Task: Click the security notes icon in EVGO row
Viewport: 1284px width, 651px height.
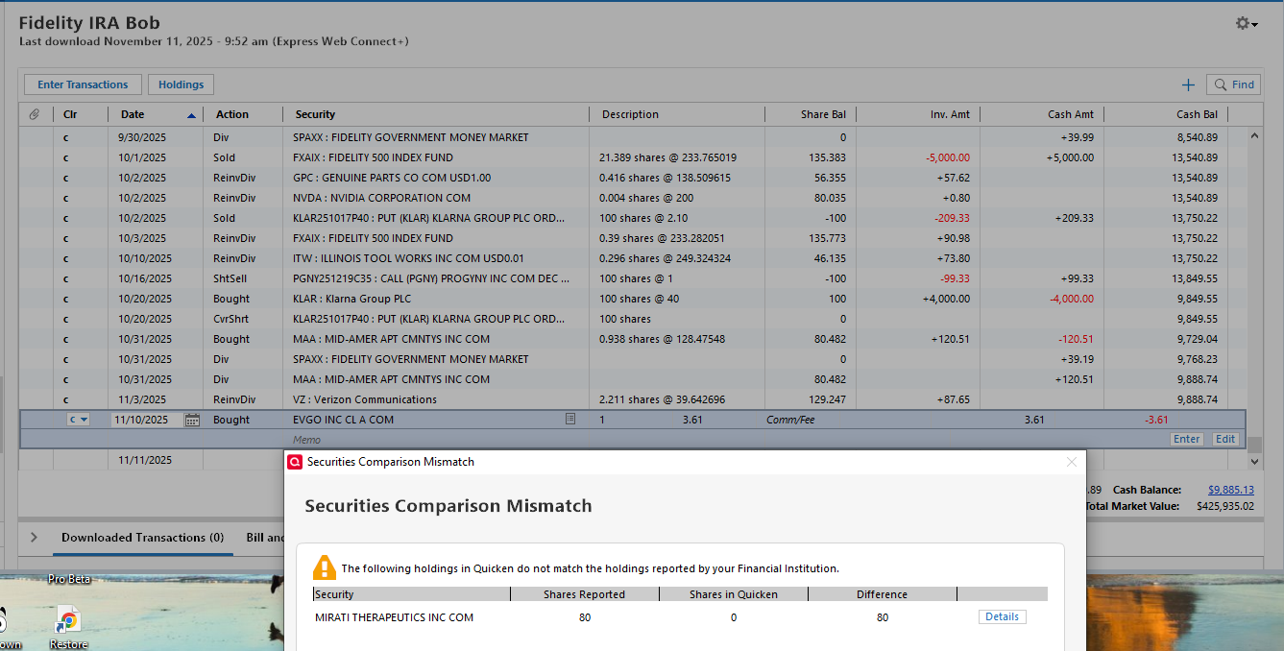Action: (x=570, y=420)
